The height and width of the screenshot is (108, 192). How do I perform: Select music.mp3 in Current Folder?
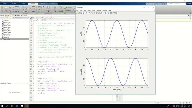(7, 36)
